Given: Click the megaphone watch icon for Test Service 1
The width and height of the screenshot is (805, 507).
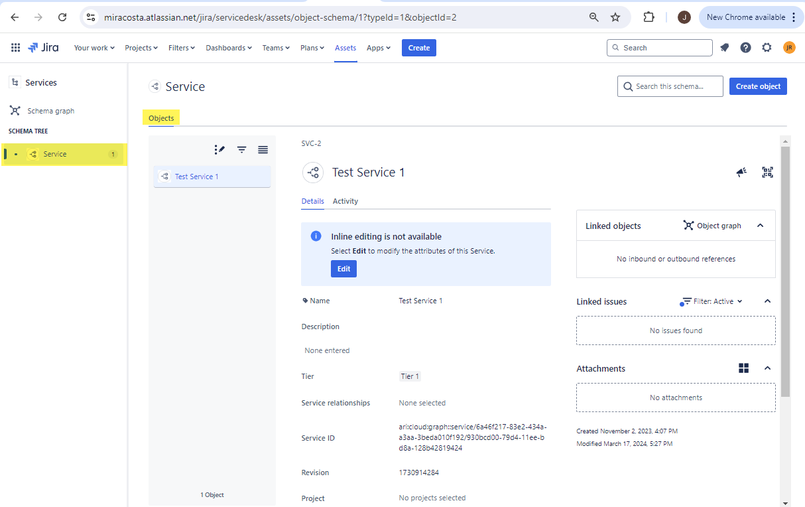Looking at the screenshot, I should (741, 173).
